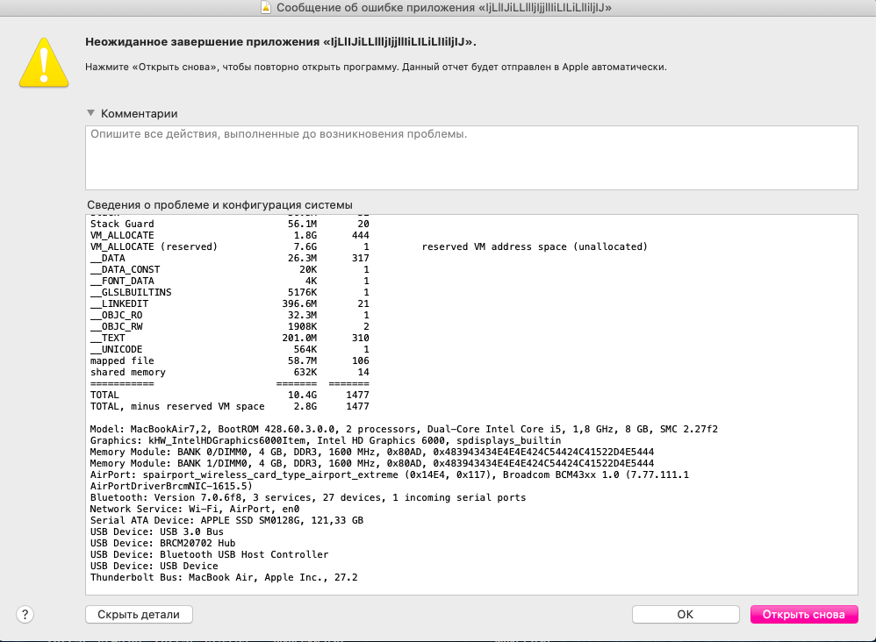Focus the comments field with placeholder text

(470, 158)
